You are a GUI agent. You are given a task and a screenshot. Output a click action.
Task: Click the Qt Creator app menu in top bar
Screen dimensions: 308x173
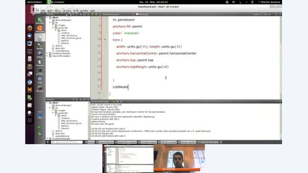tap(56, 2)
